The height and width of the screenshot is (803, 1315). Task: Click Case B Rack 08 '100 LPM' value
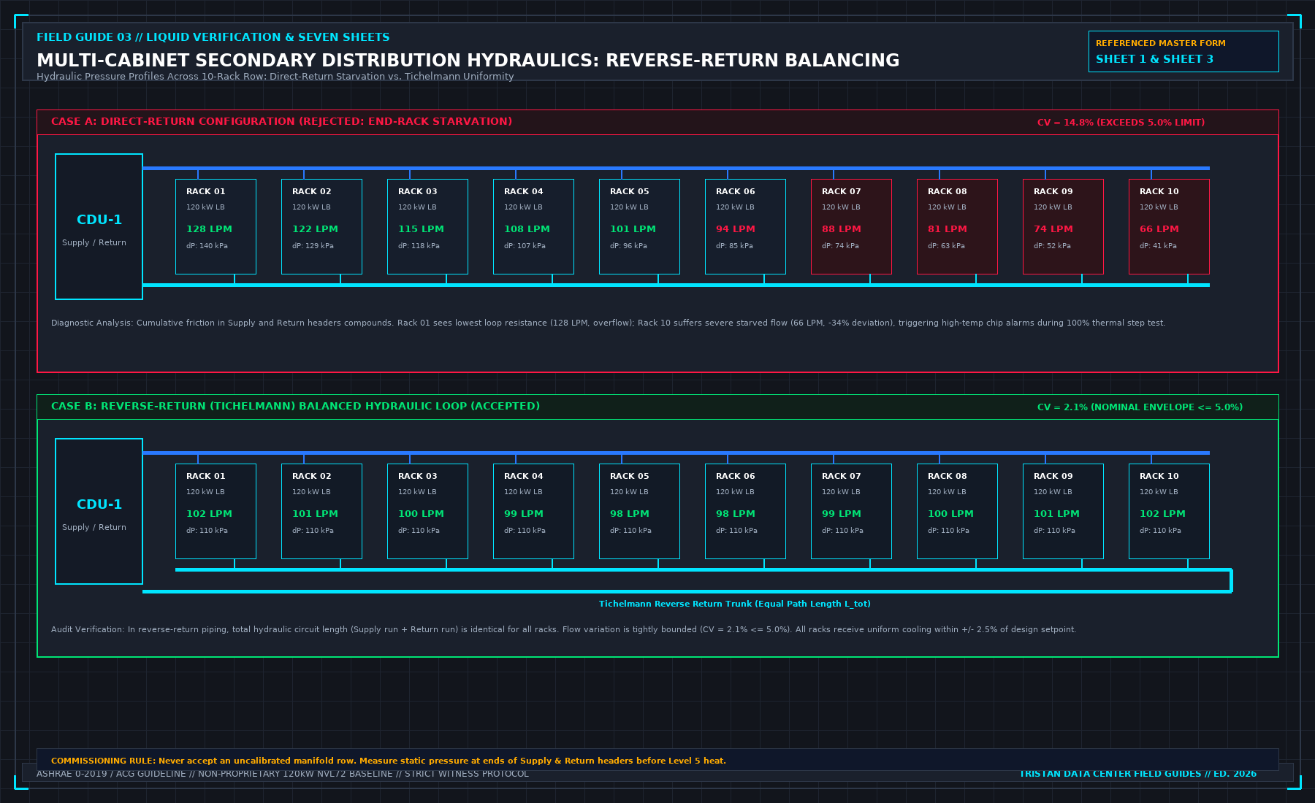pos(950,514)
